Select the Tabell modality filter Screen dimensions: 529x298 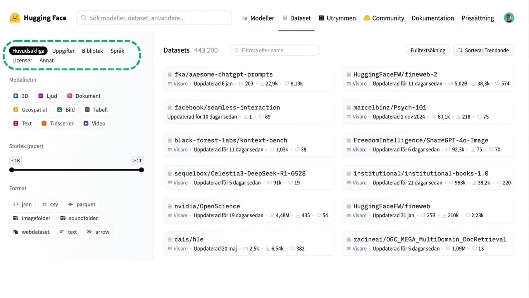[96, 110]
